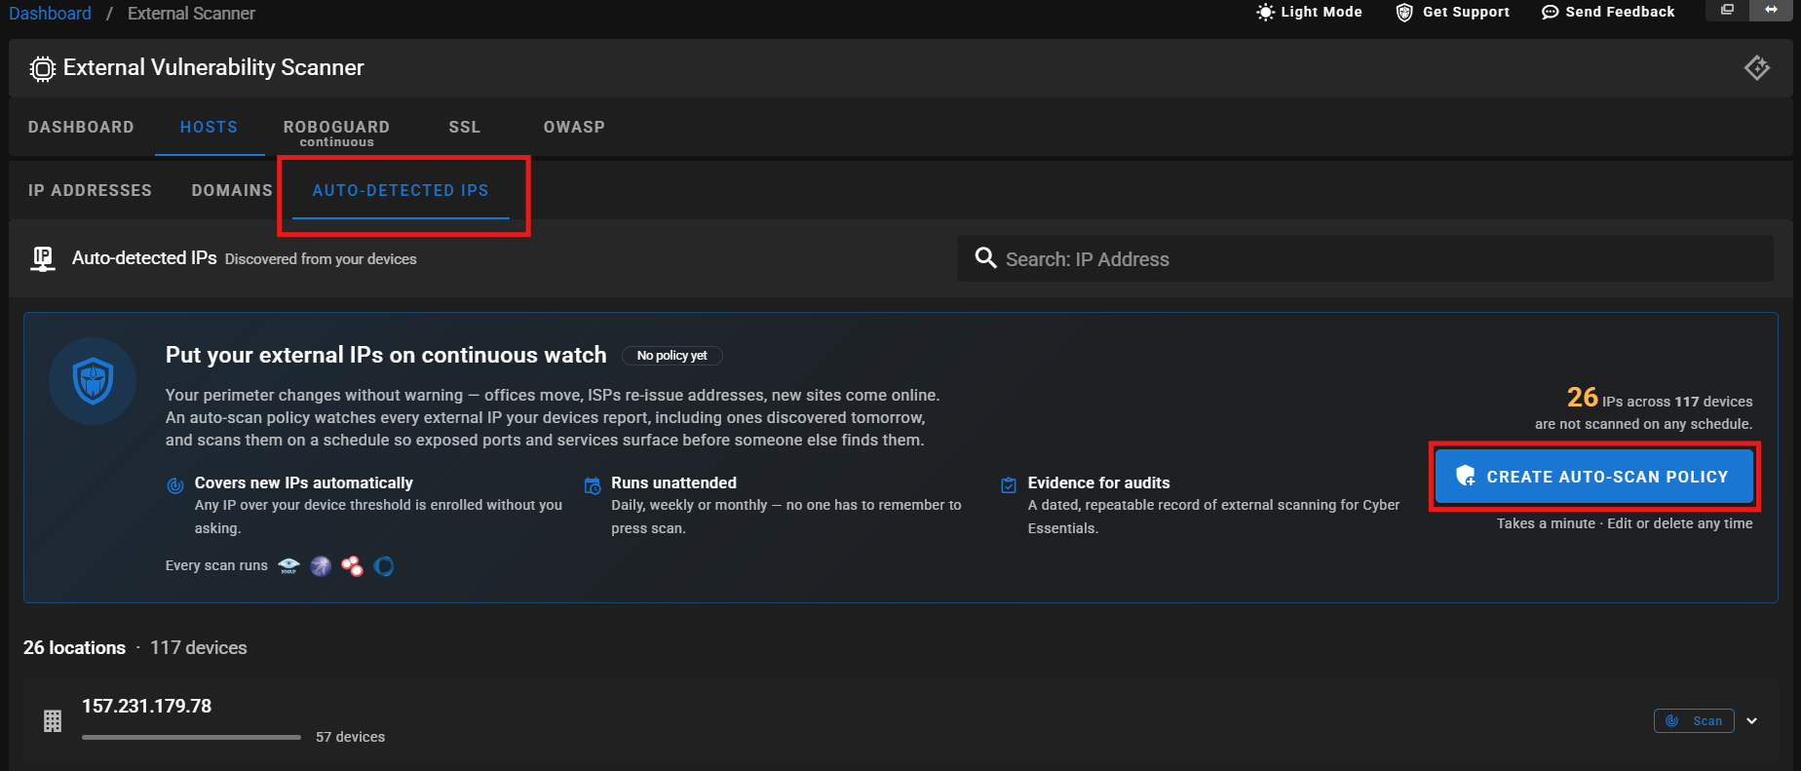Switch to Light Mode
This screenshot has width=1801, height=771.
tap(1309, 12)
